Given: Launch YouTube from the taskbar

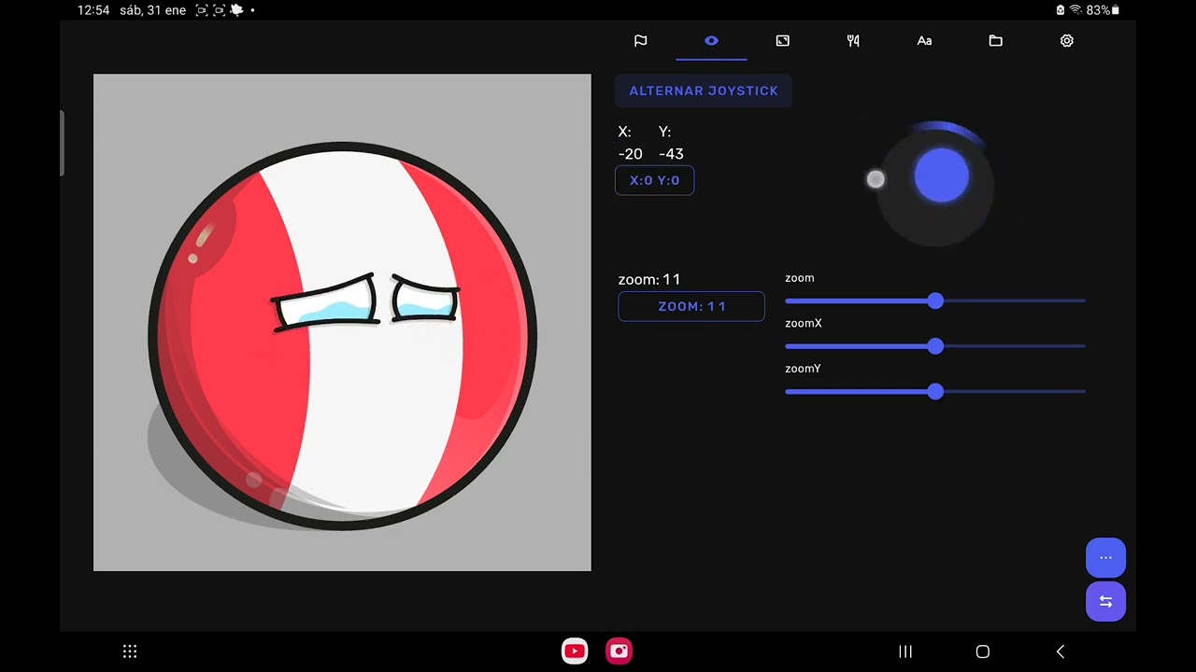Looking at the screenshot, I should (575, 651).
